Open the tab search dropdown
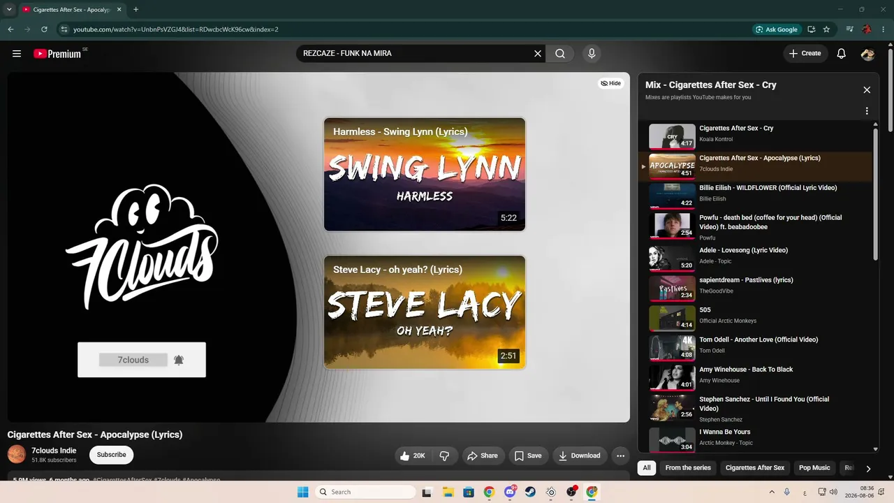894x503 pixels. pos(9,10)
